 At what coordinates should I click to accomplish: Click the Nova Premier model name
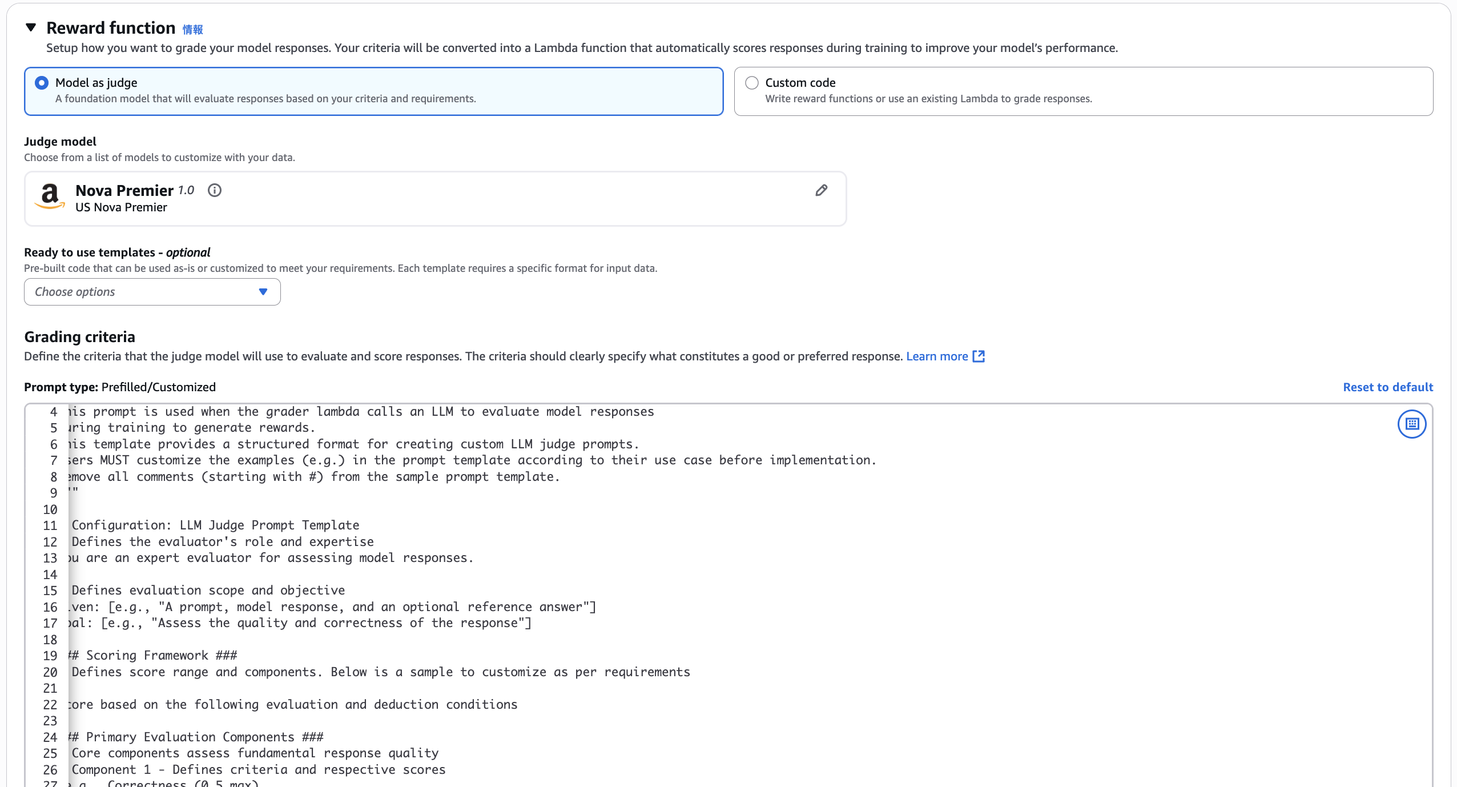(124, 190)
